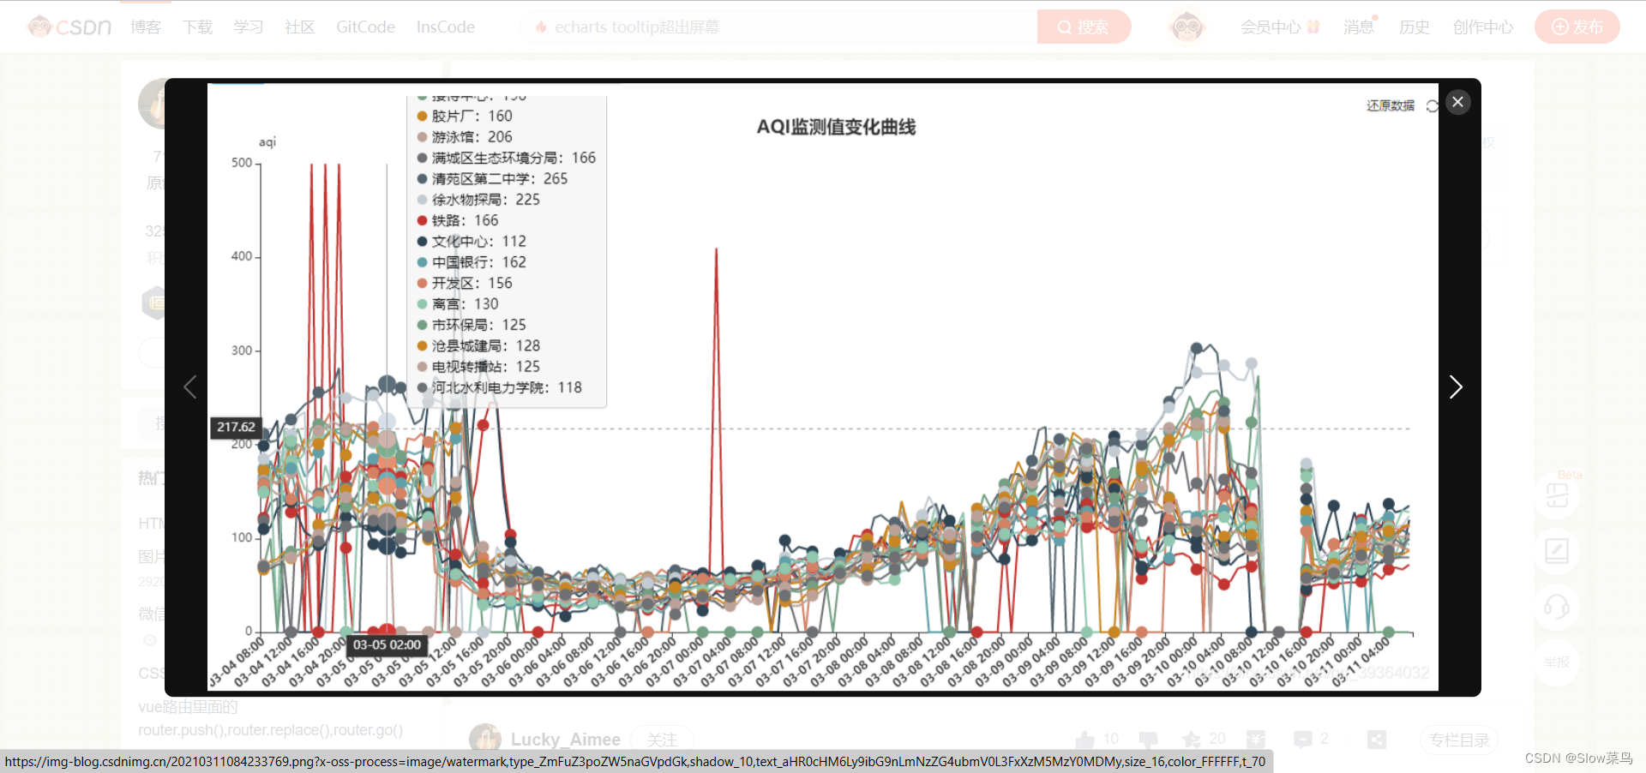This screenshot has height=773, width=1646.
Task: Click tooltip row 徐水物探局: 225
Action: (x=478, y=200)
